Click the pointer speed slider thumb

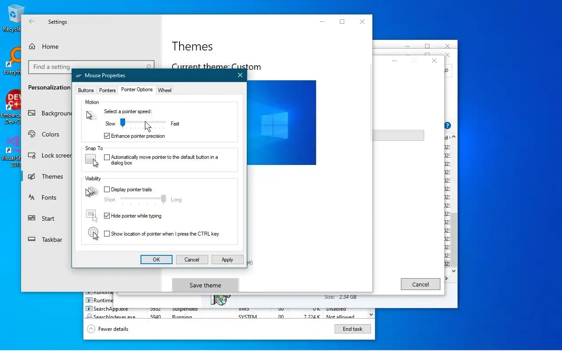pos(123,123)
